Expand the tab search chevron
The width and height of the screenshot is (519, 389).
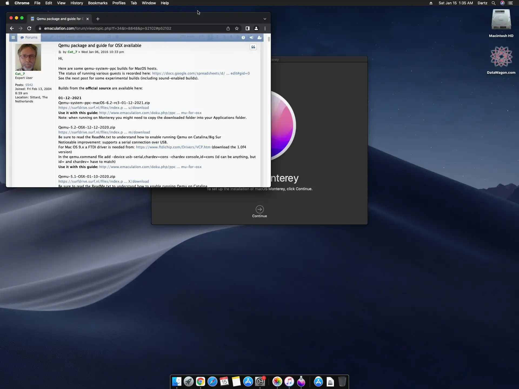click(x=265, y=19)
